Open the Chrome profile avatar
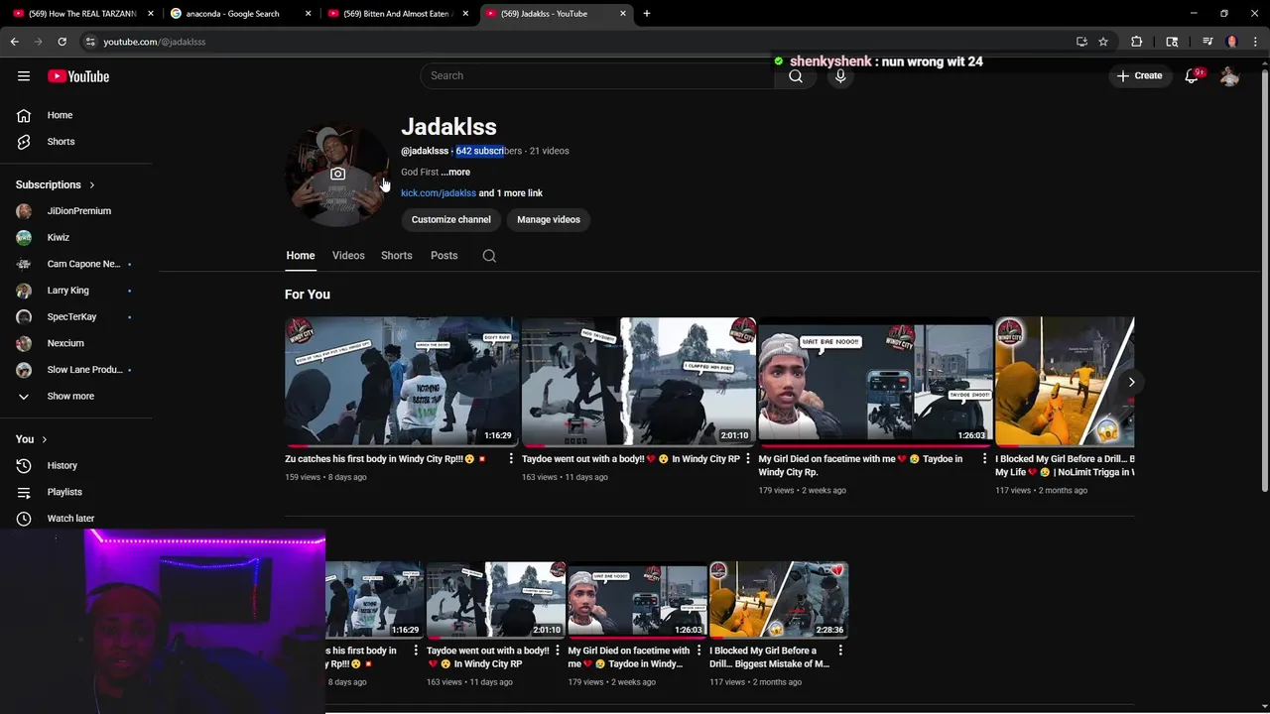This screenshot has width=1270, height=714. 1231,42
